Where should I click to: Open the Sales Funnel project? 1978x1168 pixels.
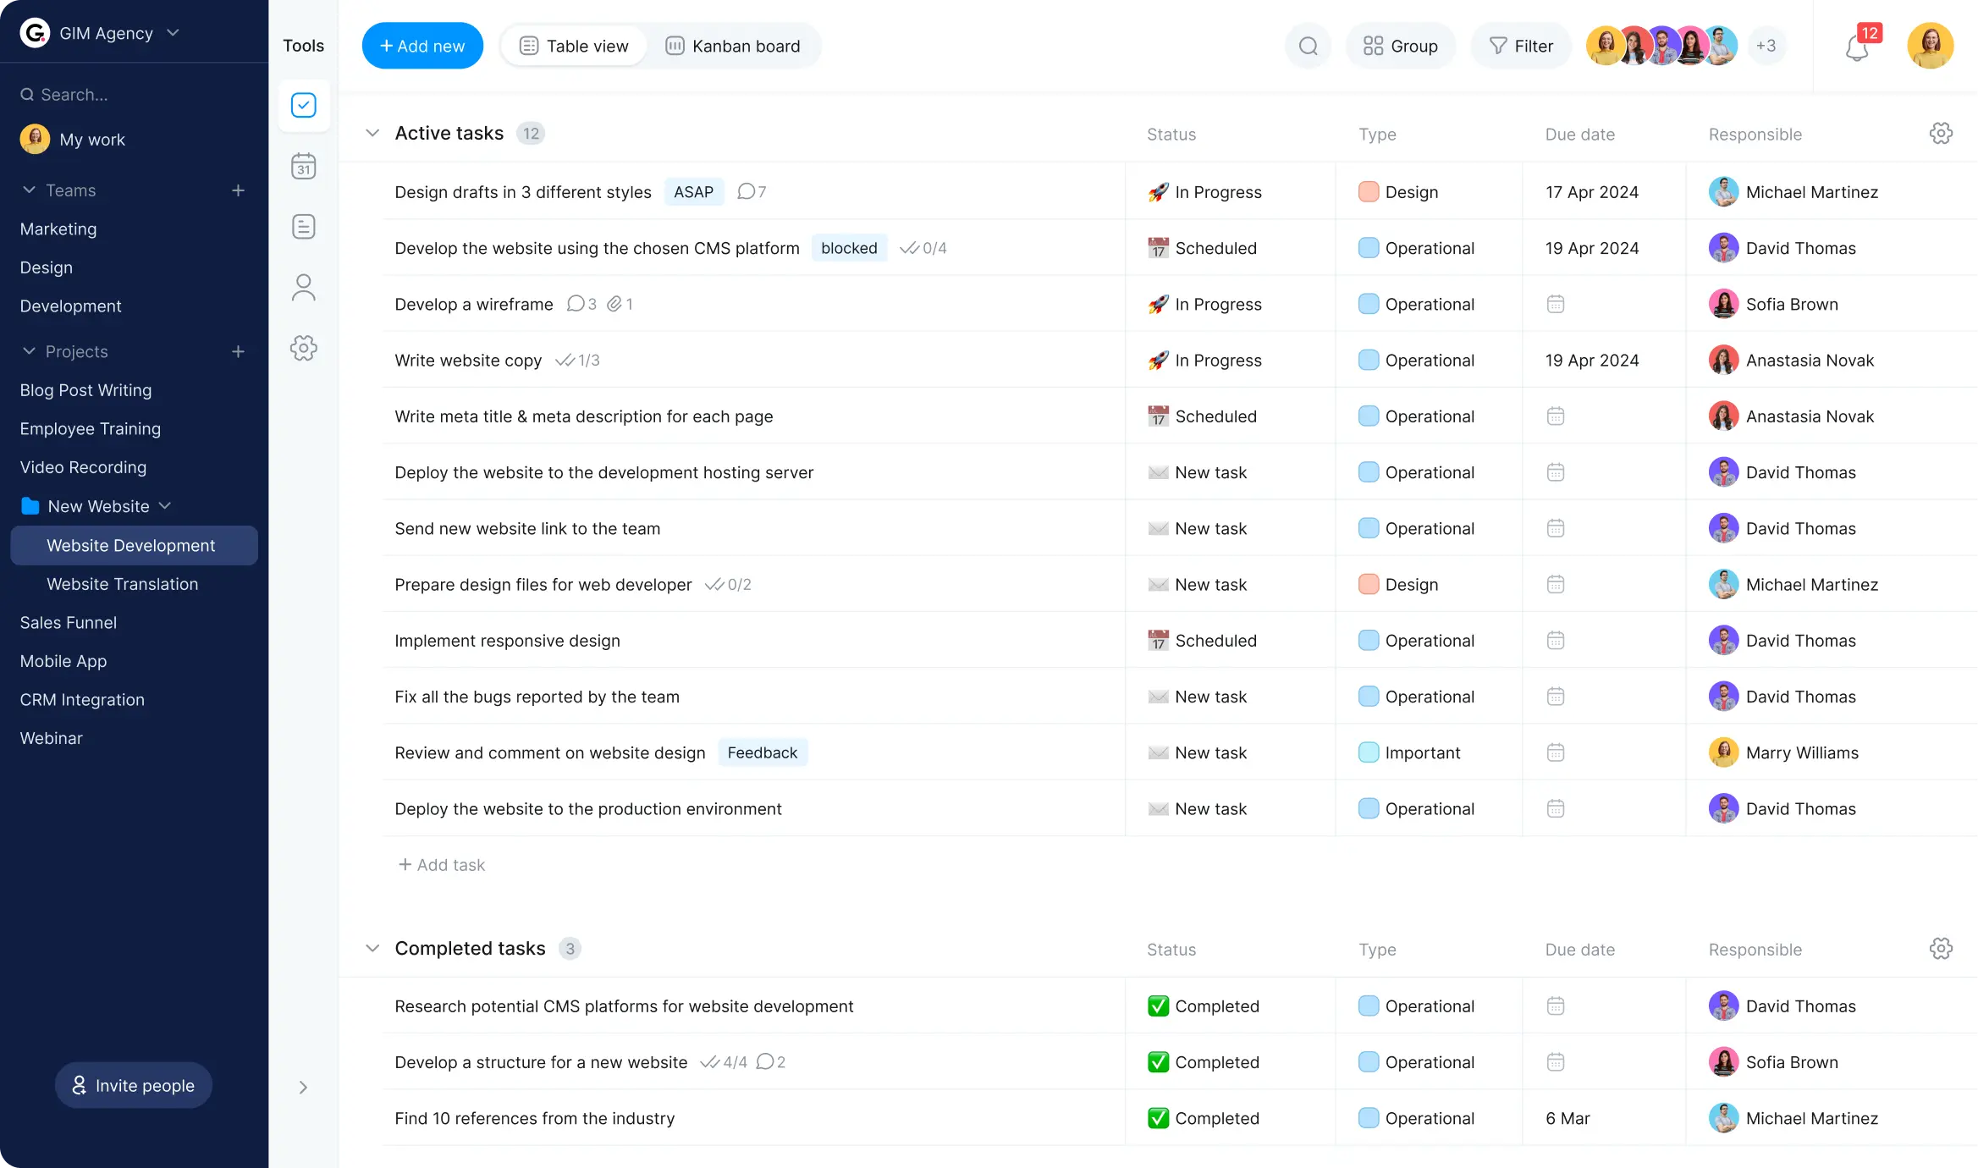(69, 623)
